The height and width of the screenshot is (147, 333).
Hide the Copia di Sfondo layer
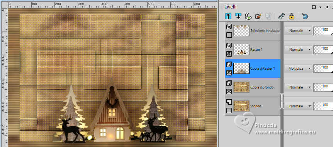coord(229,92)
